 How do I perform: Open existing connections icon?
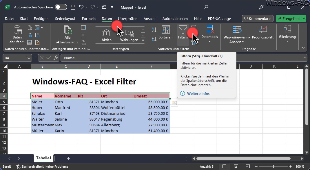pyautogui.click(x=37, y=42)
